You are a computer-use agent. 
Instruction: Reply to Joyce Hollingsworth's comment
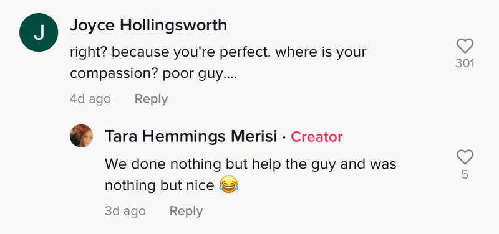click(151, 100)
